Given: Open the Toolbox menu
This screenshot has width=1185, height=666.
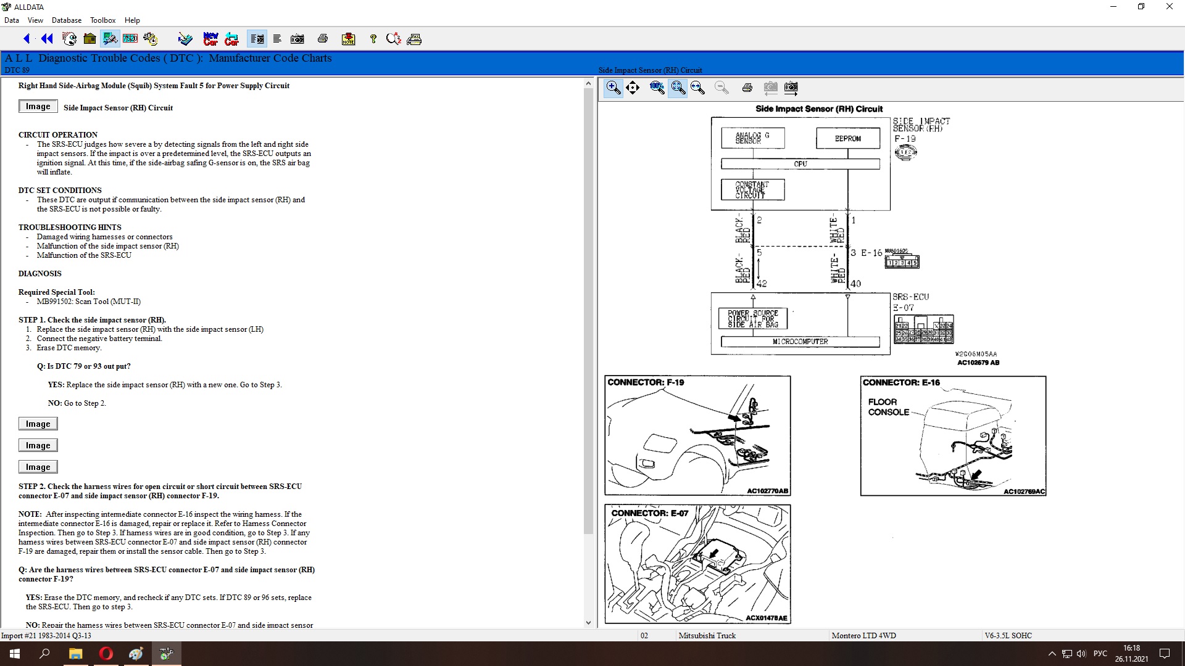Looking at the screenshot, I should [x=102, y=20].
